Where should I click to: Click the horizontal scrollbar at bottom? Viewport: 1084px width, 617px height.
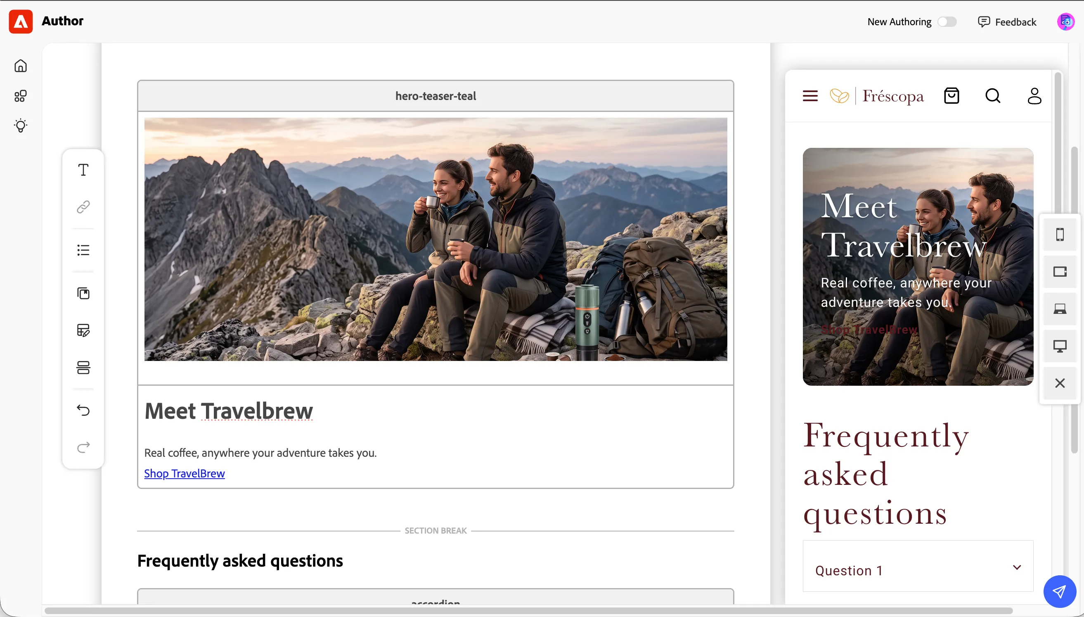[528, 611]
